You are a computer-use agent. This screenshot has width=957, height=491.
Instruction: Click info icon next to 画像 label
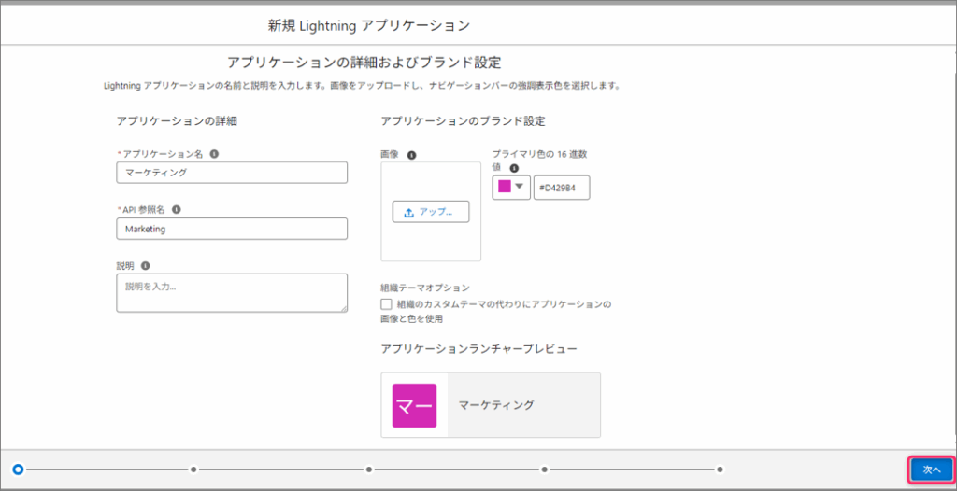(412, 155)
